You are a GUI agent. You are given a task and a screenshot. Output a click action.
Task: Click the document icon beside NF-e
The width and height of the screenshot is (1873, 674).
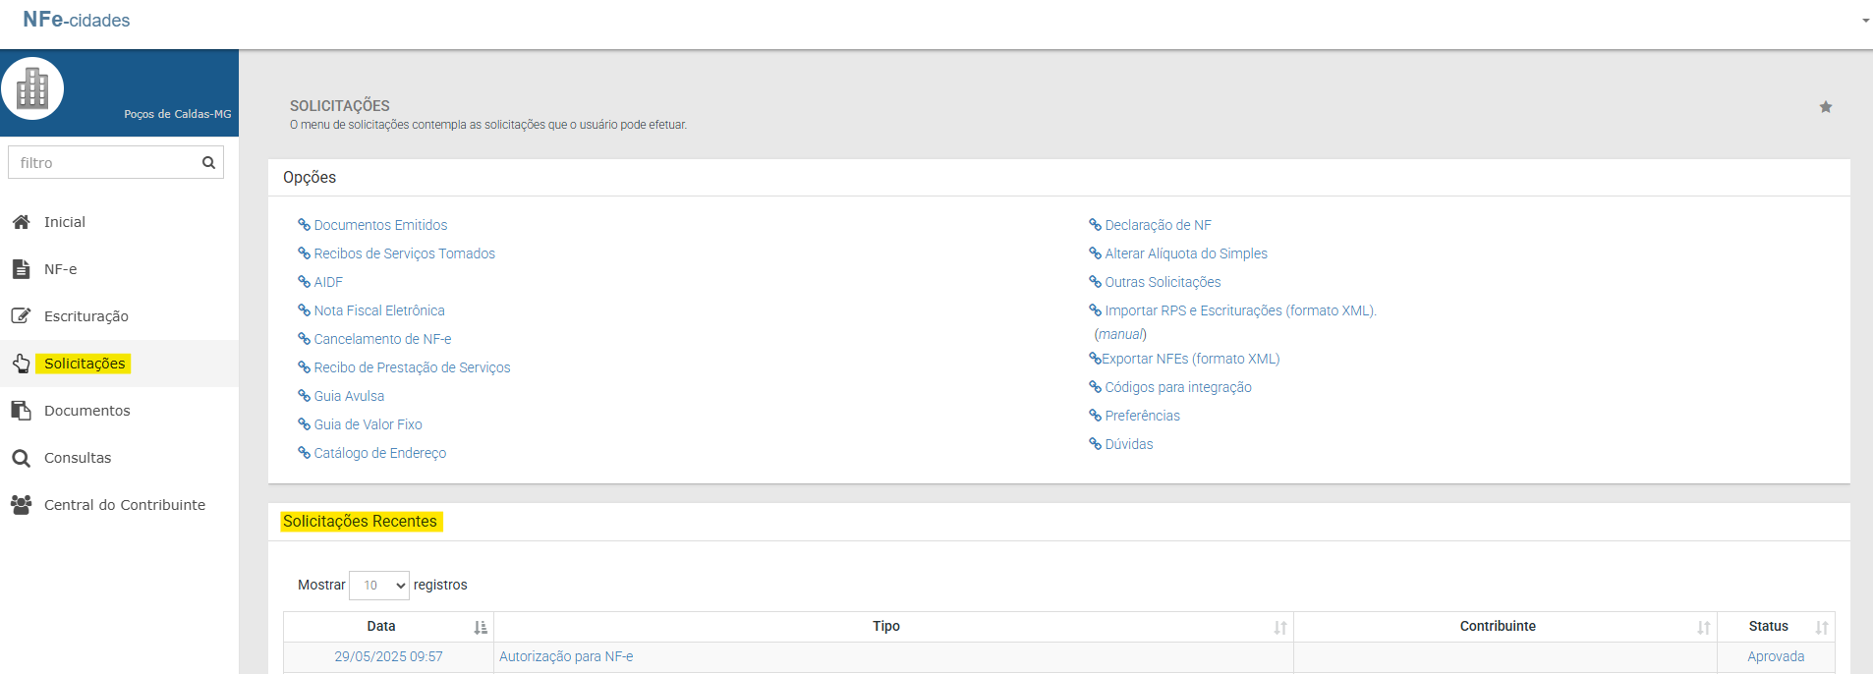[21, 269]
